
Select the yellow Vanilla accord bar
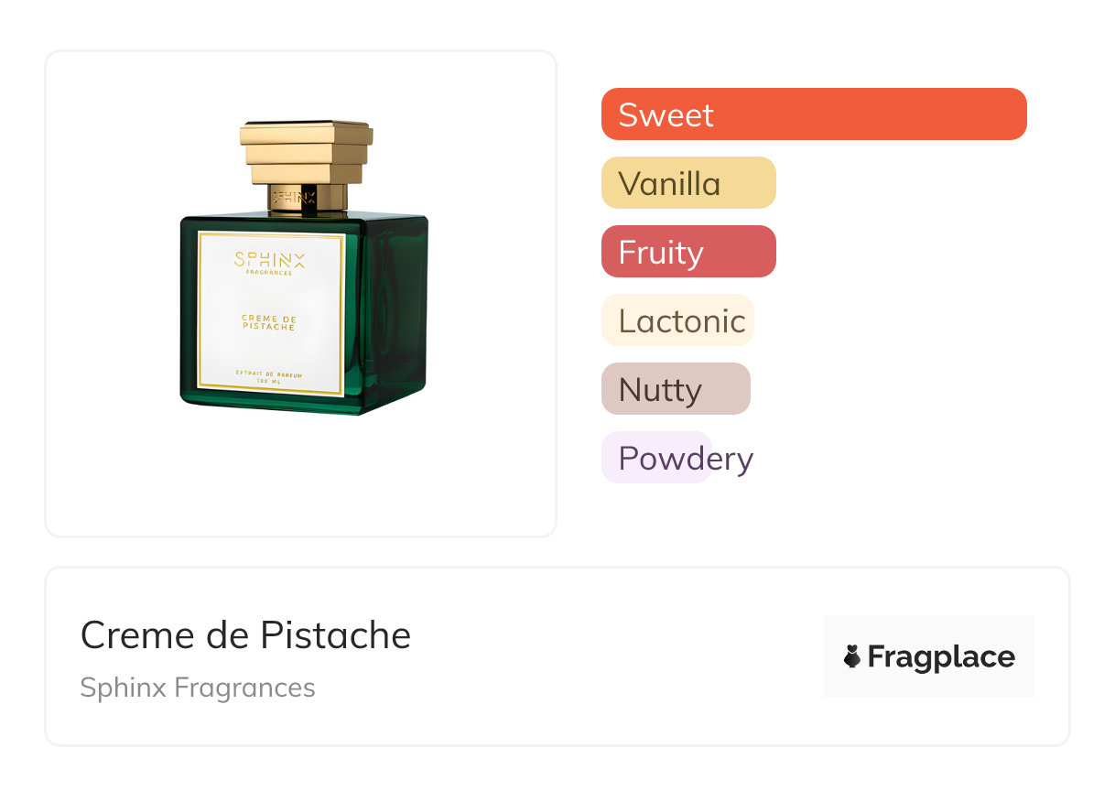687,183
